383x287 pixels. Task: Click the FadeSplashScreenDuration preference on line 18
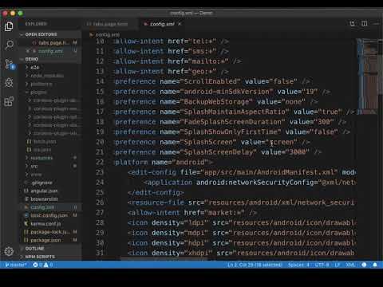[x=231, y=122]
